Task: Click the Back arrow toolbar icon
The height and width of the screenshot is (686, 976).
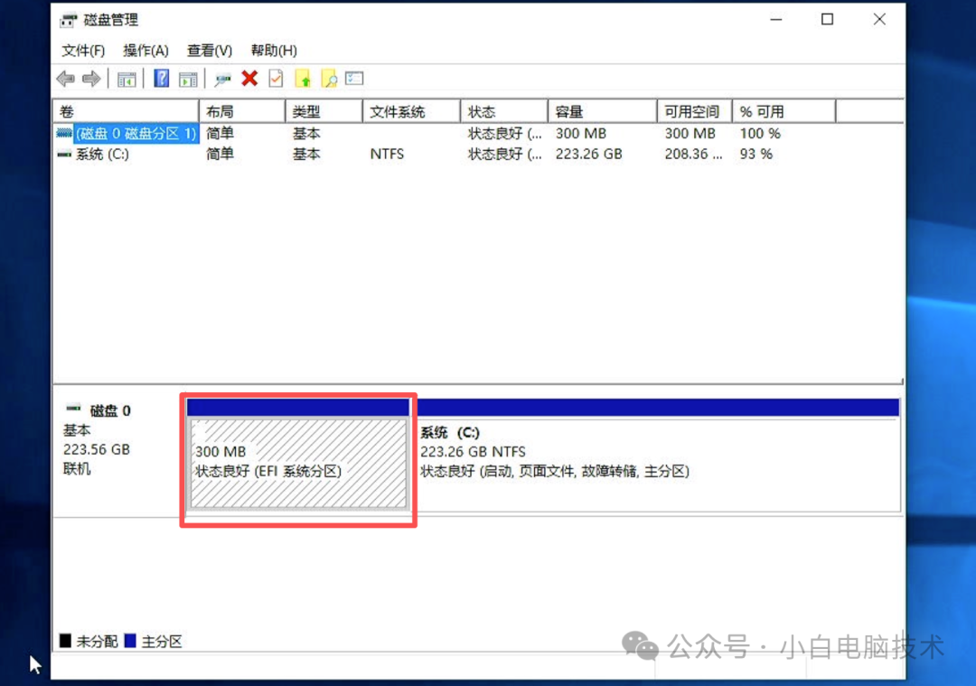Action: pyautogui.click(x=65, y=79)
